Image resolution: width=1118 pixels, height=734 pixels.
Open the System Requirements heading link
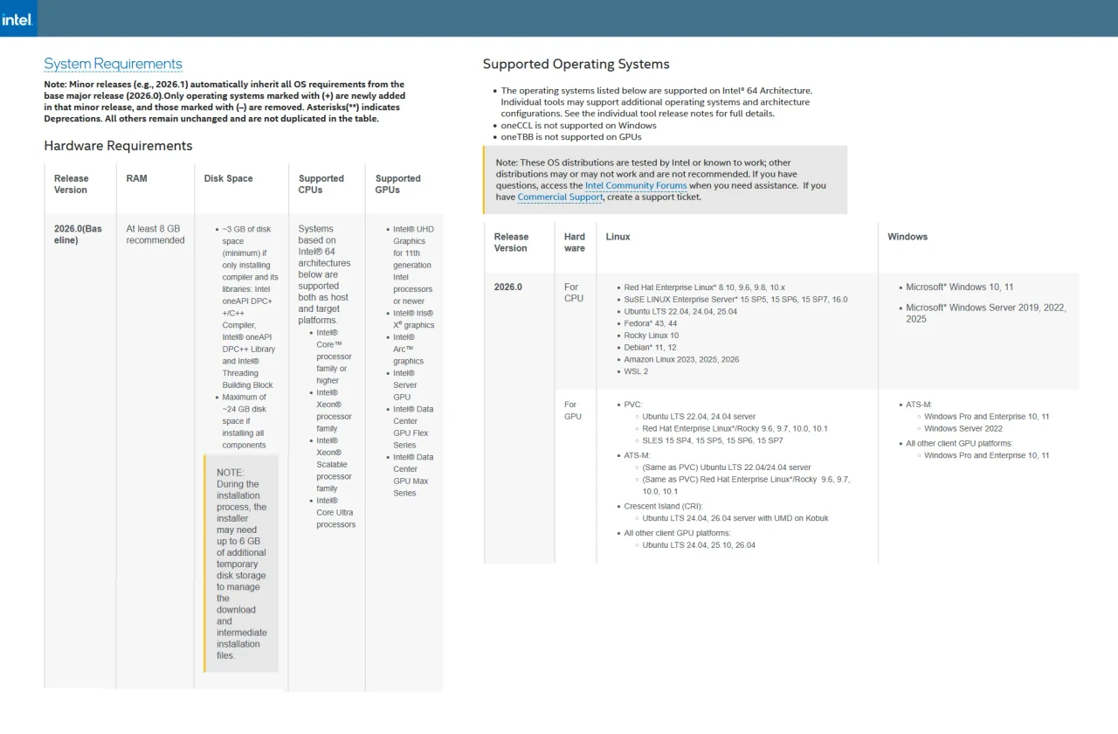pyautogui.click(x=113, y=64)
